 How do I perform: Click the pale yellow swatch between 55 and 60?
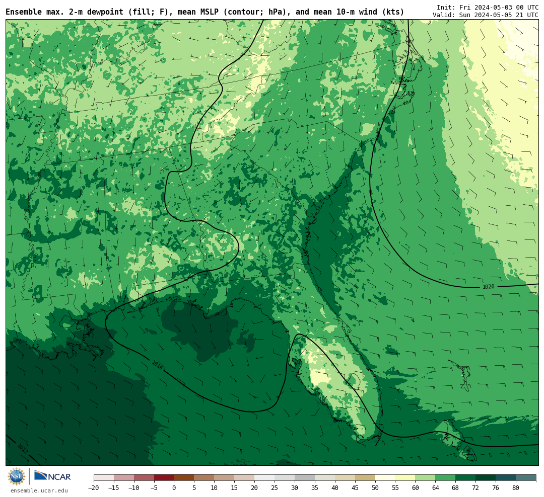(405, 478)
